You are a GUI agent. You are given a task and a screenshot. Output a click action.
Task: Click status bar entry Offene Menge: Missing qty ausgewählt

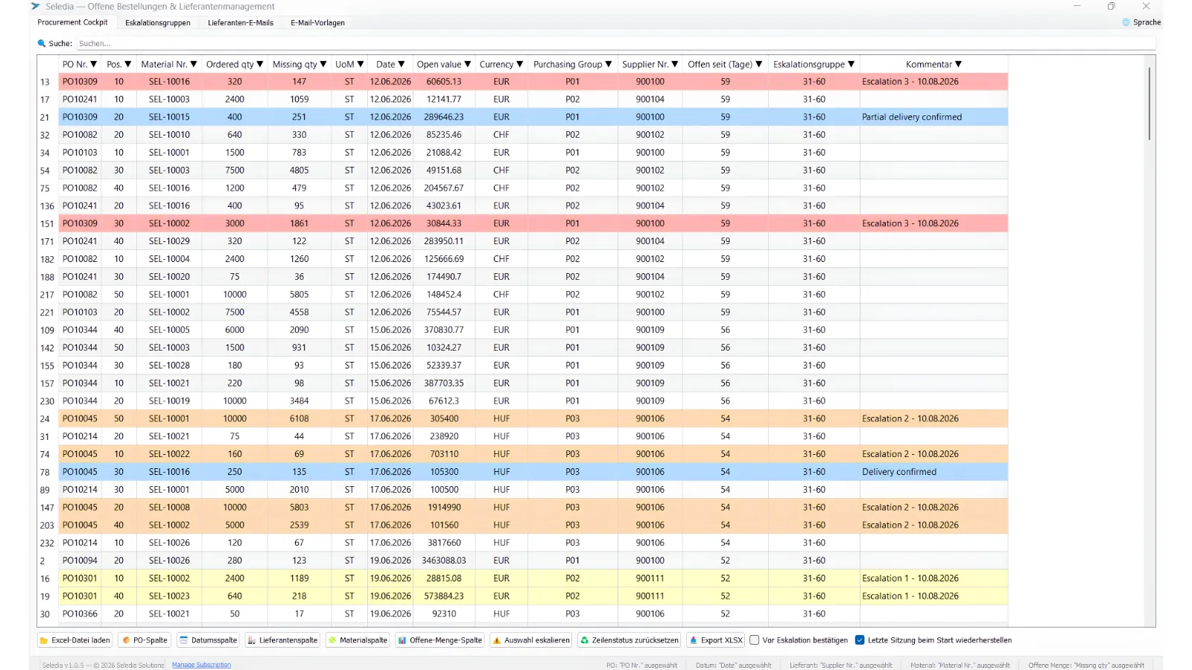tap(1086, 666)
